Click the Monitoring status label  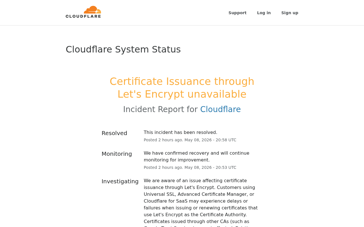[117, 154]
